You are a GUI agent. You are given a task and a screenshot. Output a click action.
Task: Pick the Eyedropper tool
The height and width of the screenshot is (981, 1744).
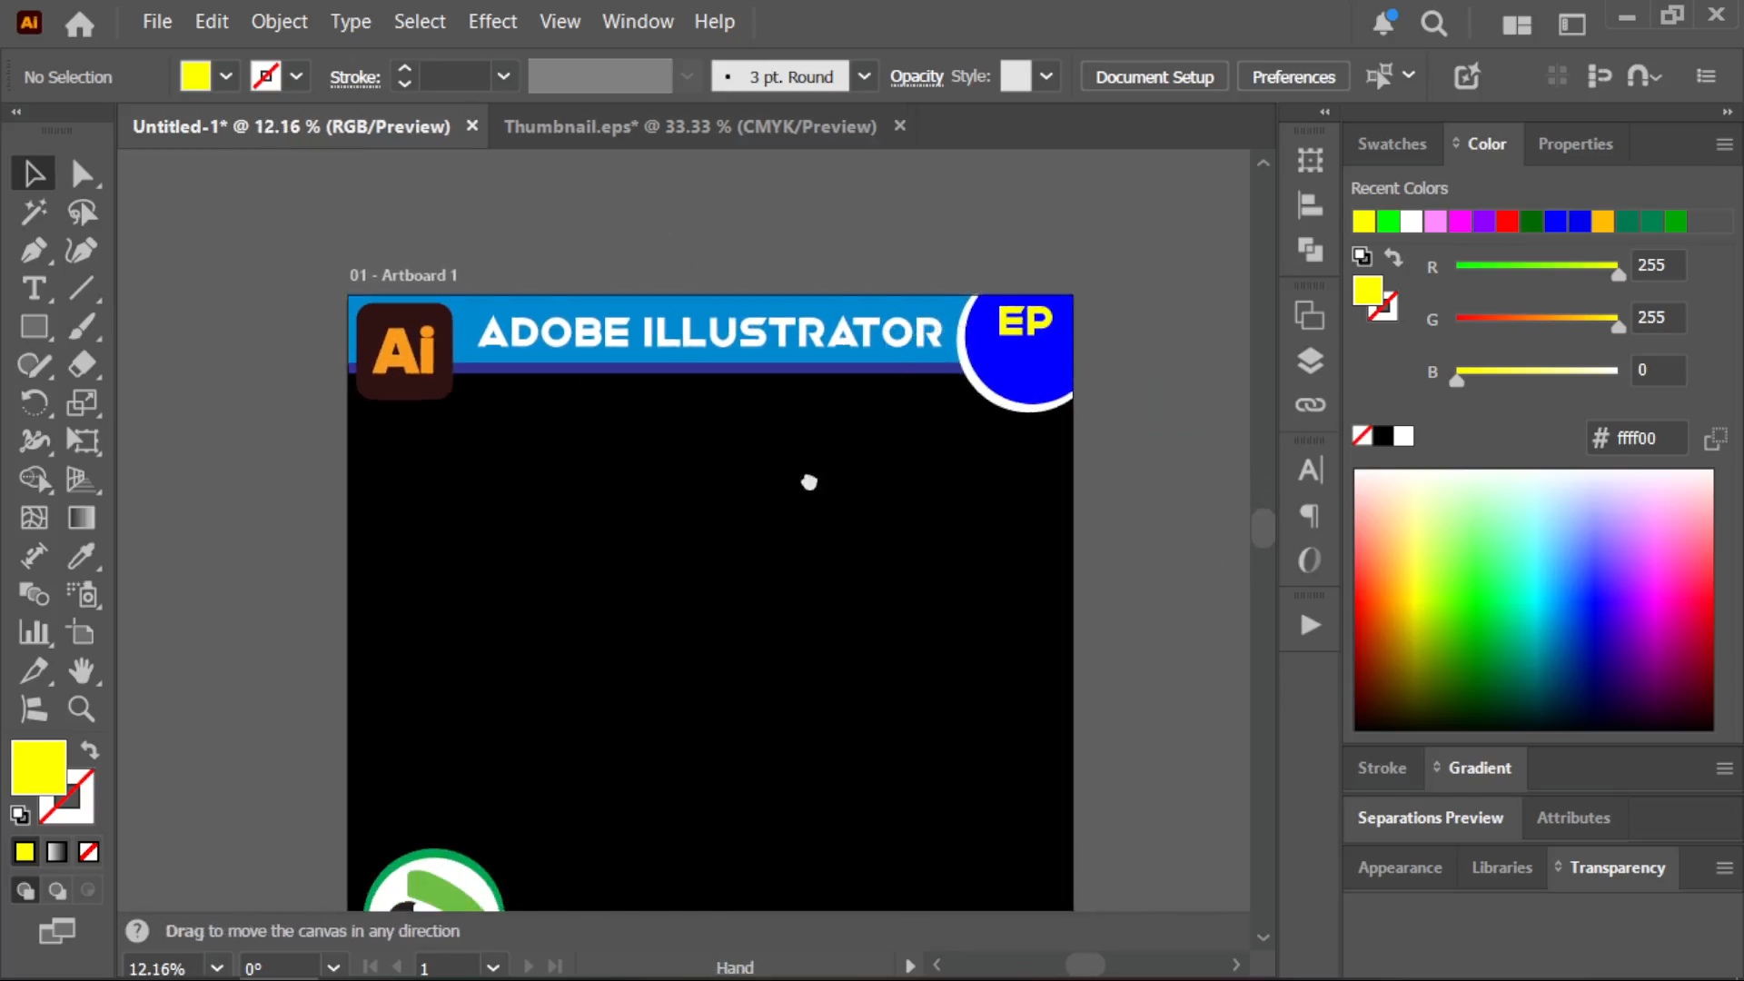(82, 556)
